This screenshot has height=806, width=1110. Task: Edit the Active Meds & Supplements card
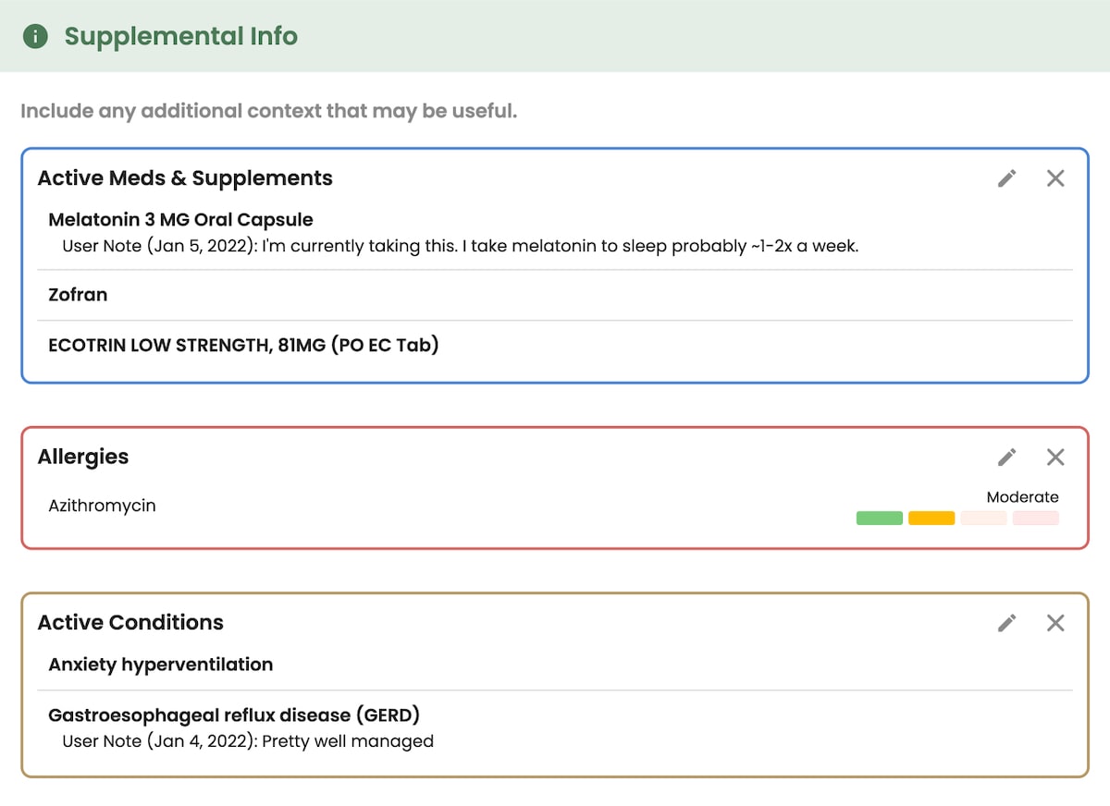[1007, 178]
